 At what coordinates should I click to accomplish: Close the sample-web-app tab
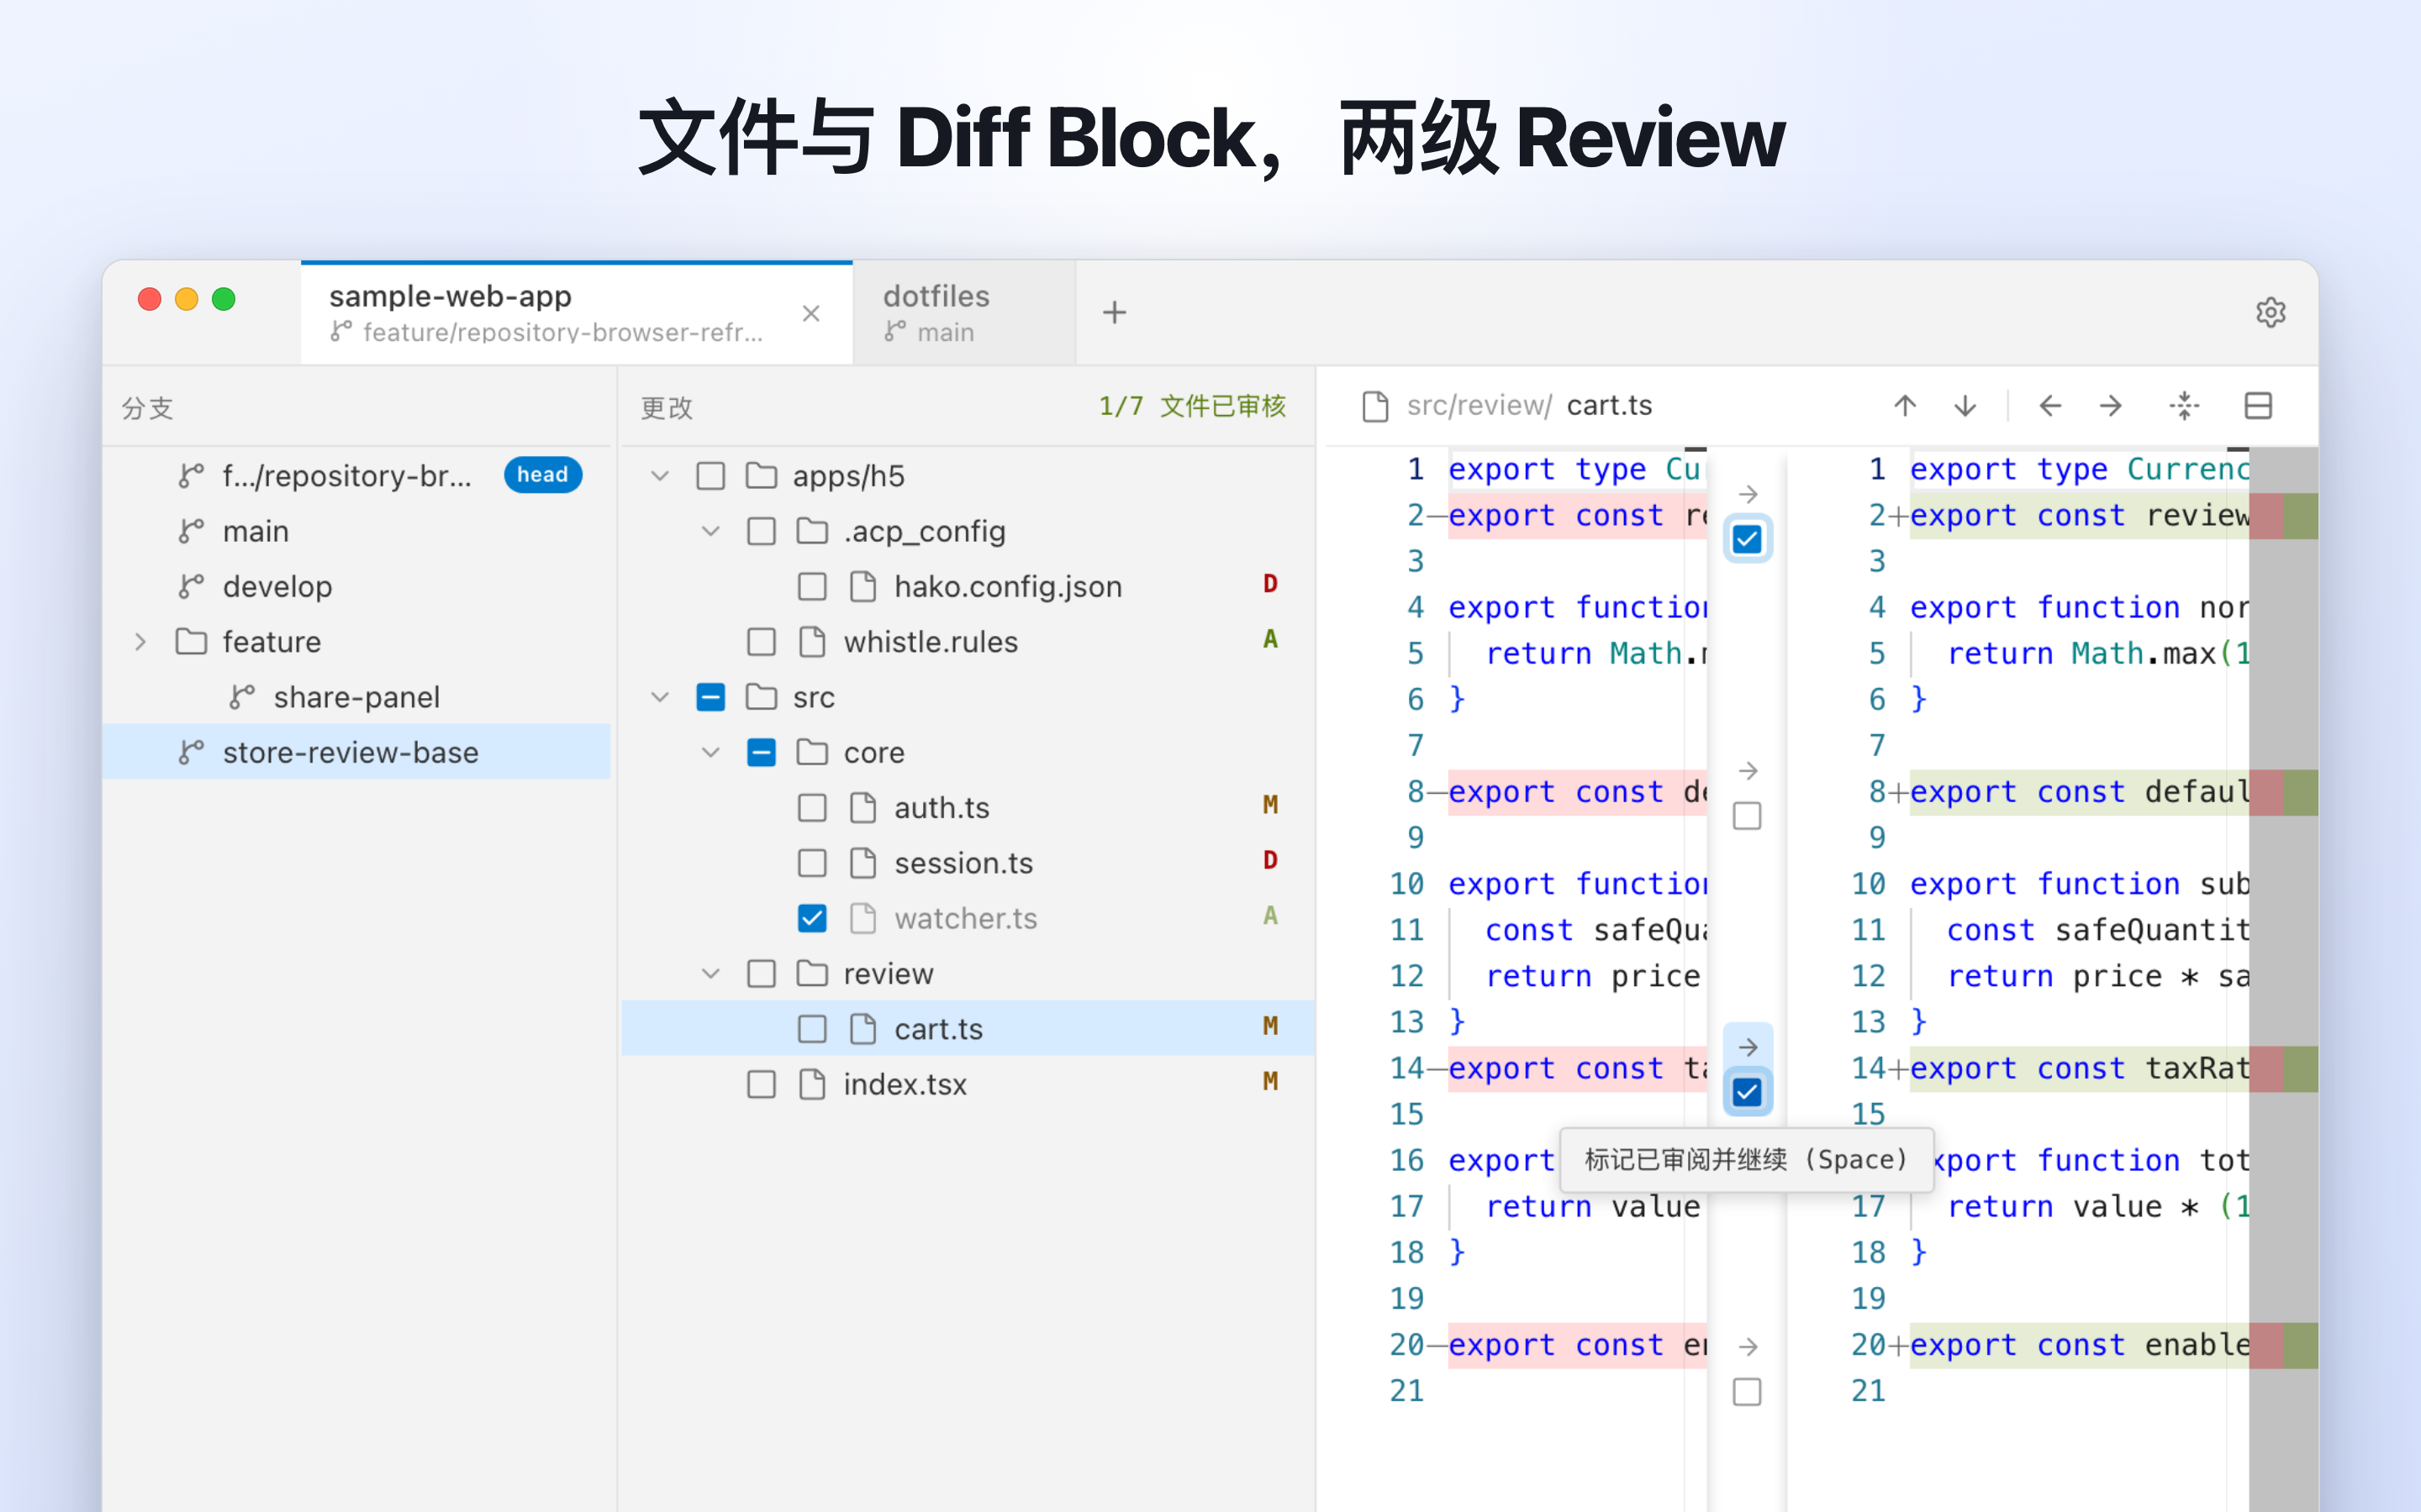point(811,314)
